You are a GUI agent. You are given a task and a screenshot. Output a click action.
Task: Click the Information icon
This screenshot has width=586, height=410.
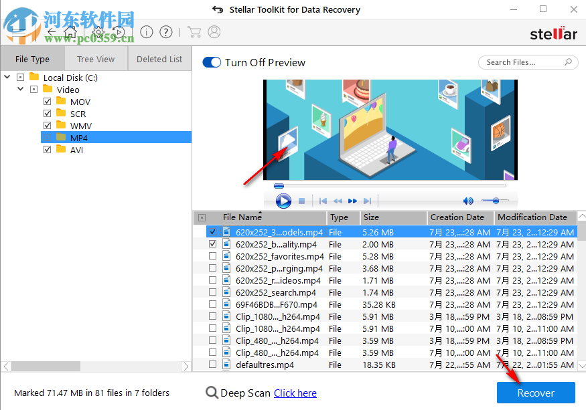(x=146, y=31)
